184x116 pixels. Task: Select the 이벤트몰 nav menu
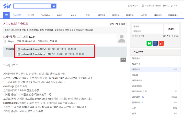(130, 15)
